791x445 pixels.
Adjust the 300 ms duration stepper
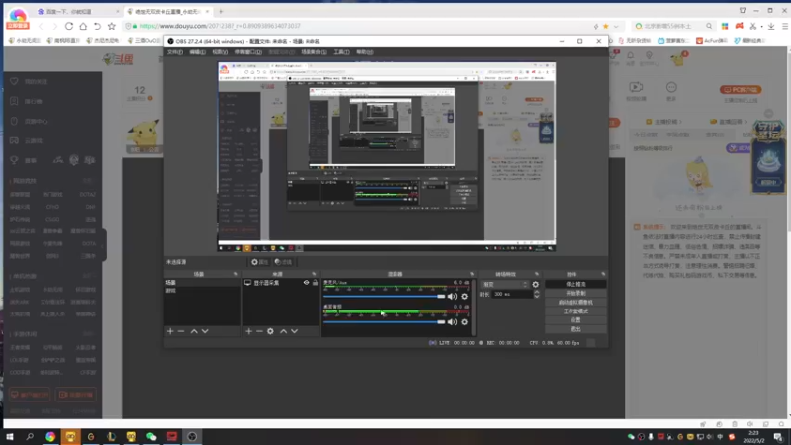pos(537,294)
